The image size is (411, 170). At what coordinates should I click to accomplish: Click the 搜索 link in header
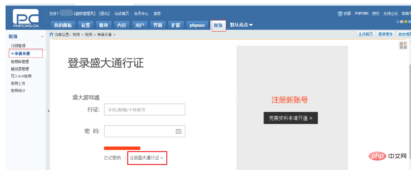pos(157,14)
